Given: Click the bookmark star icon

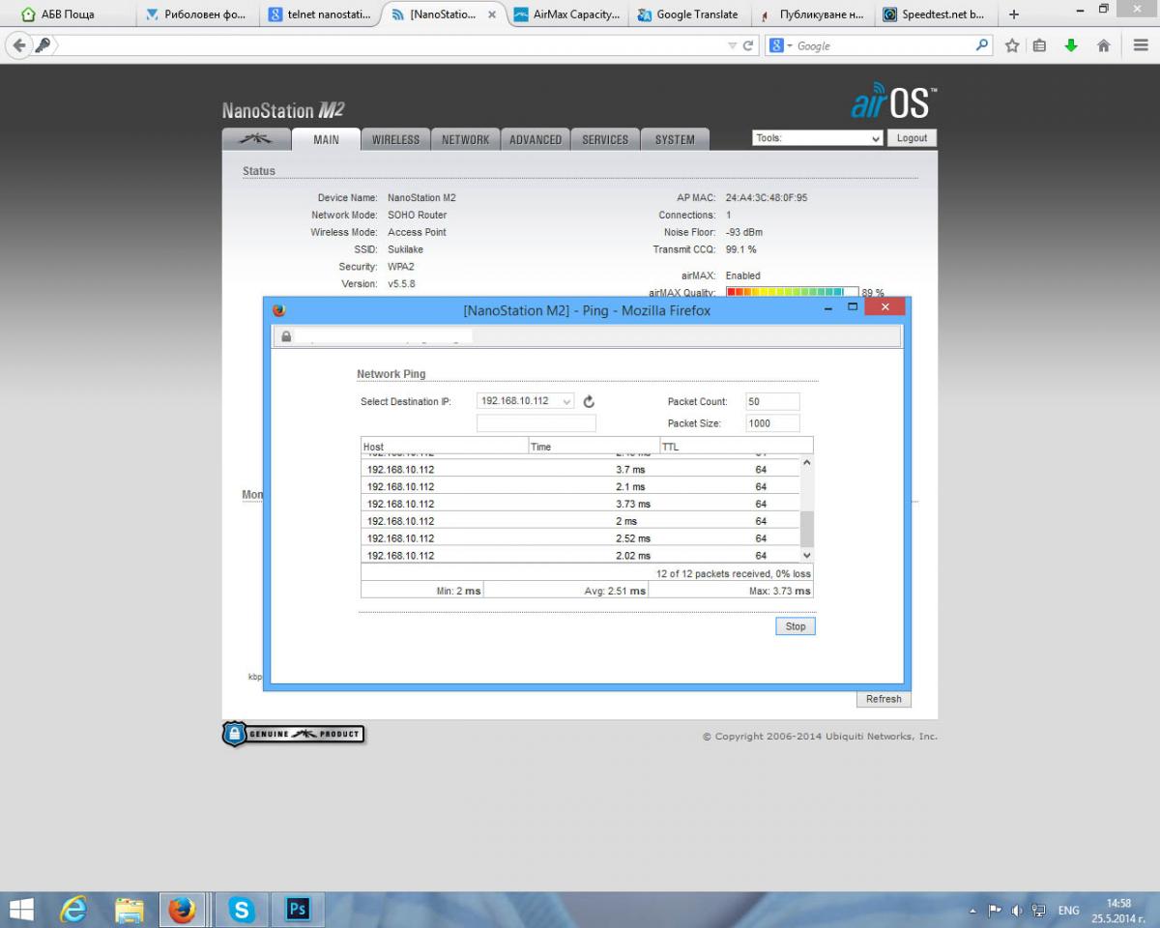Looking at the screenshot, I should point(1012,45).
